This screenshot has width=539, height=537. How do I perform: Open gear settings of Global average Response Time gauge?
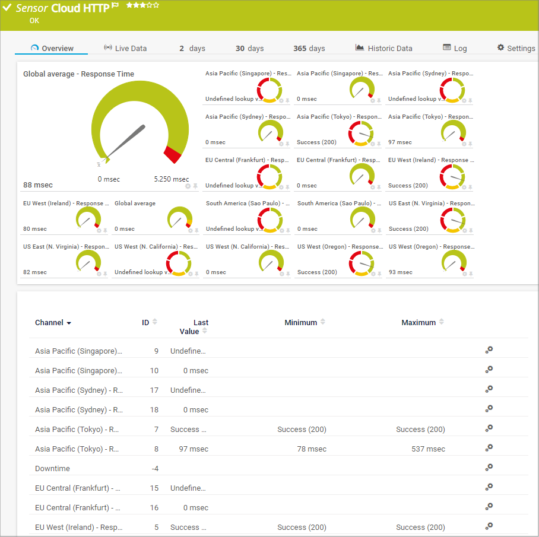click(x=188, y=186)
